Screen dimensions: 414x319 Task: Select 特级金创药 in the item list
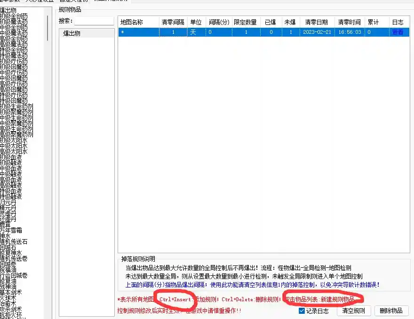(14, 50)
